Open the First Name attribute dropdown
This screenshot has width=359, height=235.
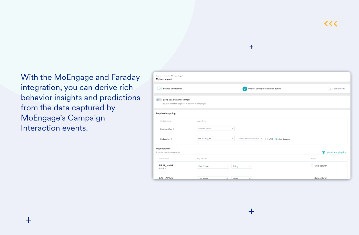[x=213, y=166]
